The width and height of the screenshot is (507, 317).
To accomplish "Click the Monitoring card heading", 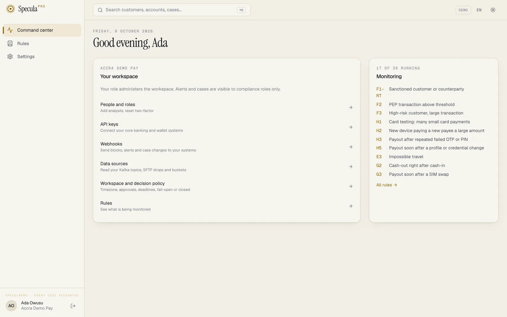I will (389, 76).
